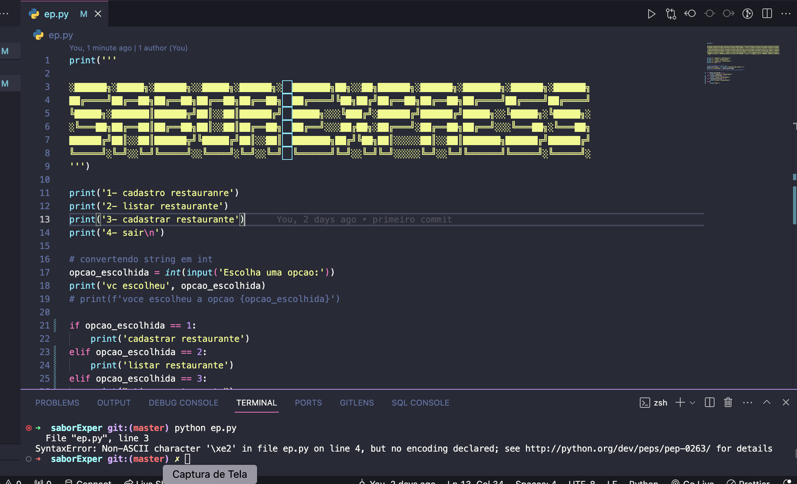The height and width of the screenshot is (484, 797).
Task: Select the TERMINAL panel tab
Action: (256, 403)
